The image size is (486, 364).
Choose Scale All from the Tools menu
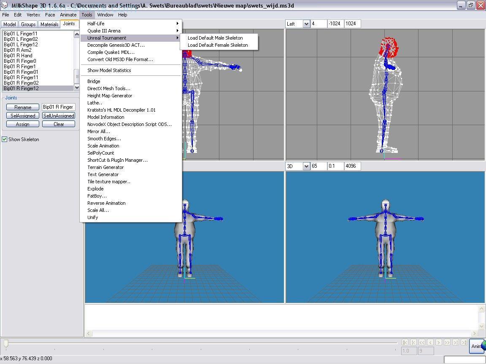(131, 210)
